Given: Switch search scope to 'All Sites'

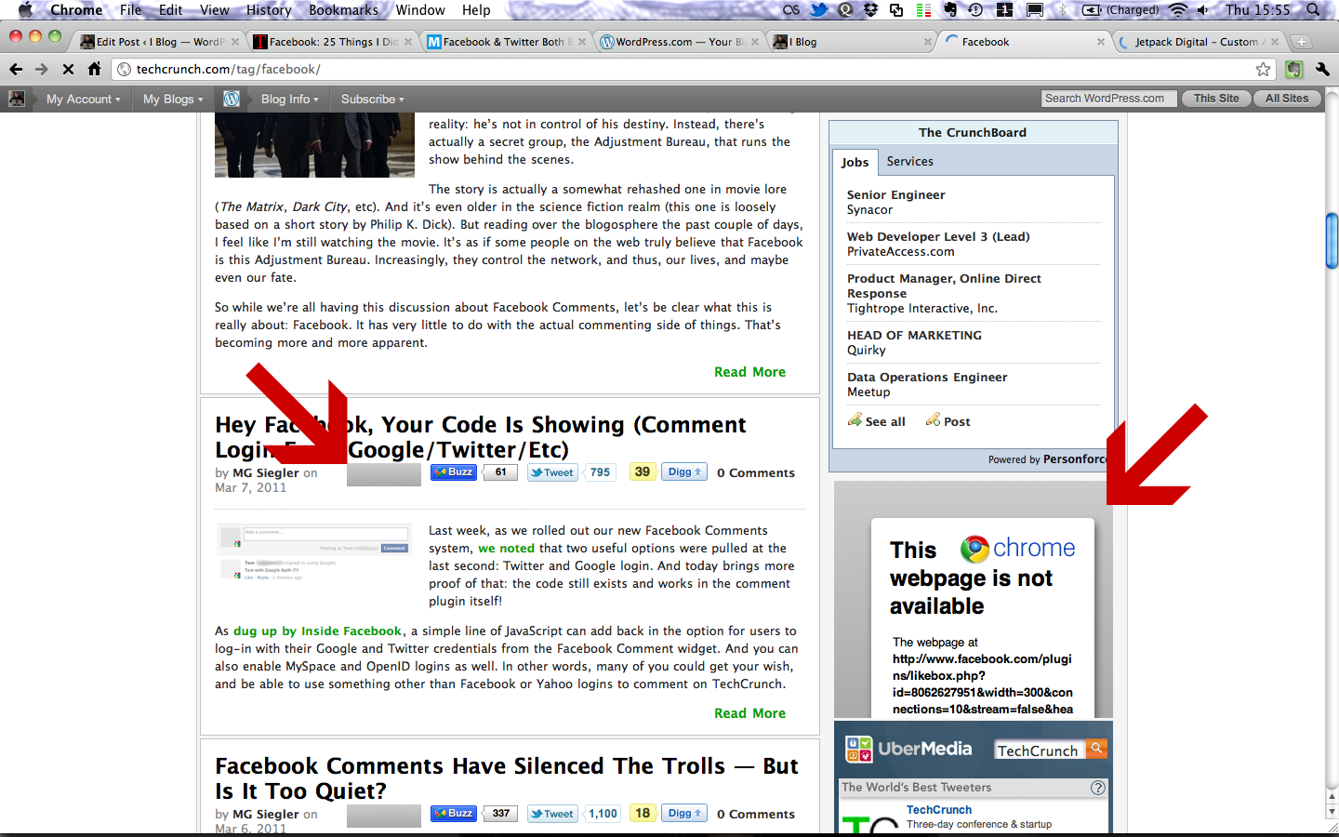Looking at the screenshot, I should (1286, 99).
